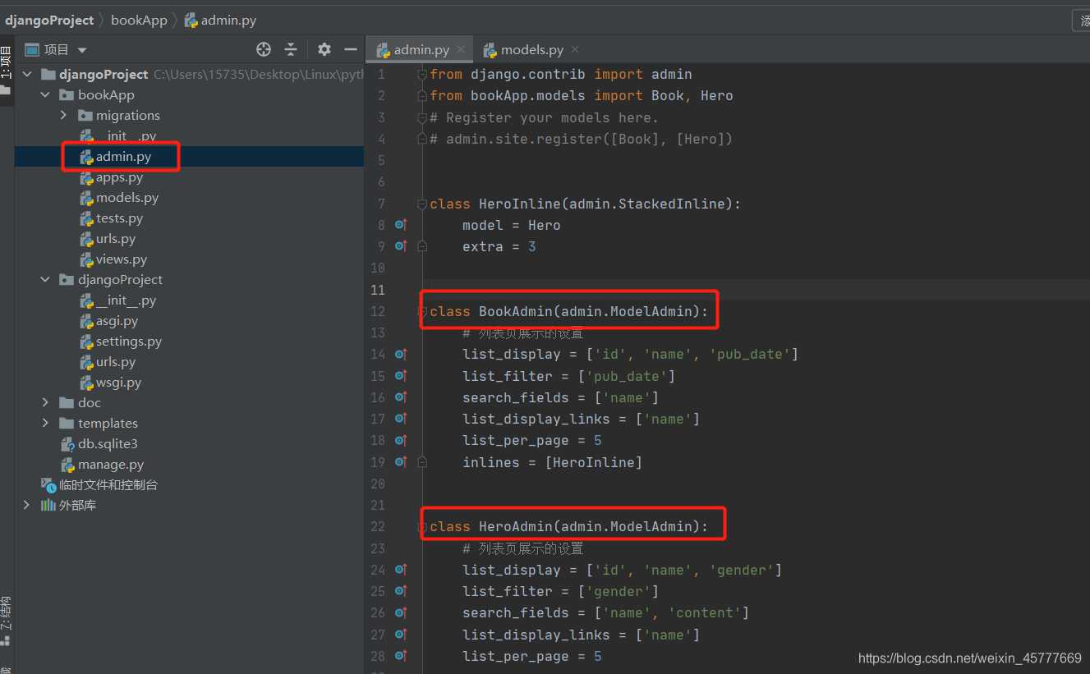The width and height of the screenshot is (1090, 674).
Task: Click the 'list_filter = ['pub_date']' line
Action: (568, 376)
